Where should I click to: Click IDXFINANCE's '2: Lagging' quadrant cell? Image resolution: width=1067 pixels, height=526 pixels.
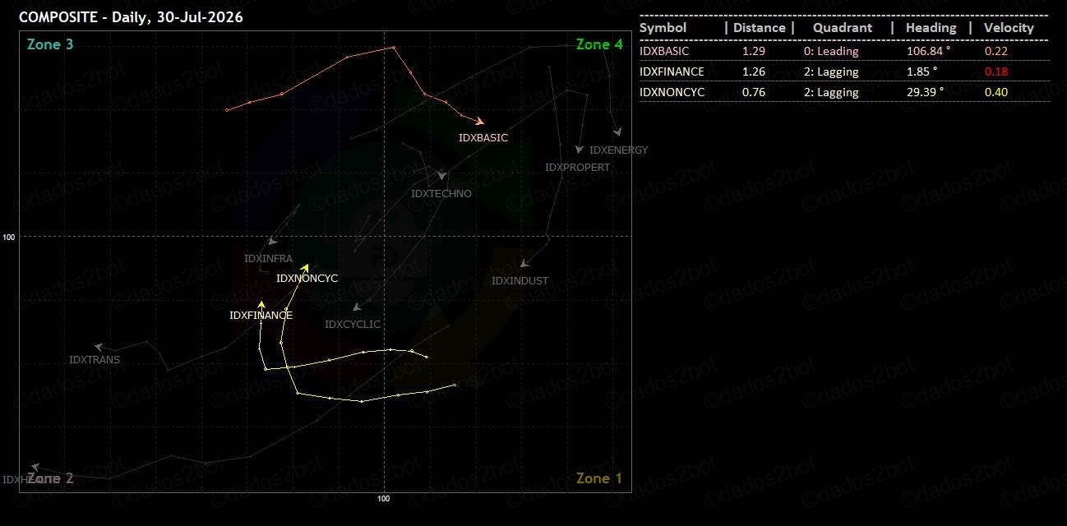[x=831, y=72]
